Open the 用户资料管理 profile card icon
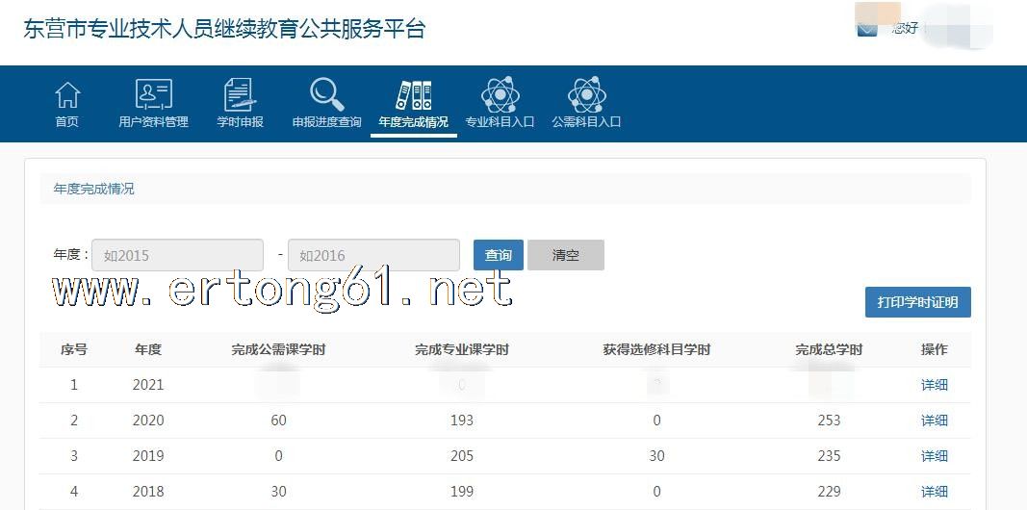This screenshot has width=1027, height=510. coord(153,94)
